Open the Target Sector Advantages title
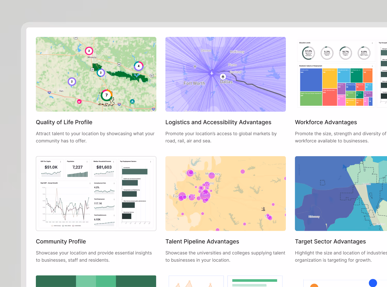 [330, 242]
